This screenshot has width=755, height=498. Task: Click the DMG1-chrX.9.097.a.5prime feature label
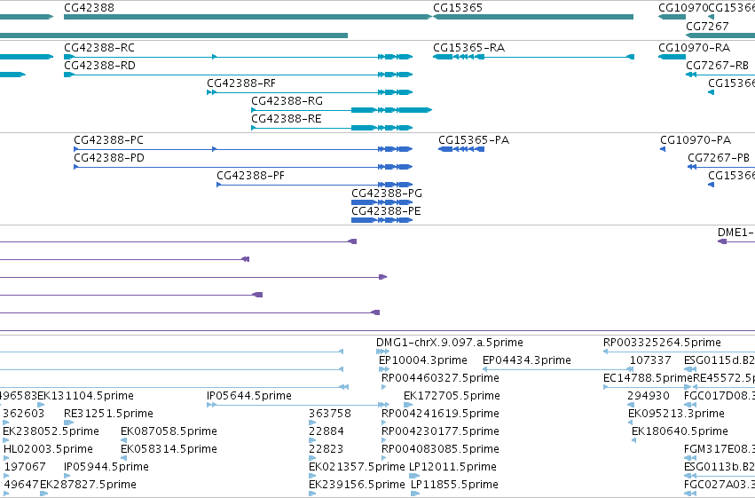point(449,343)
